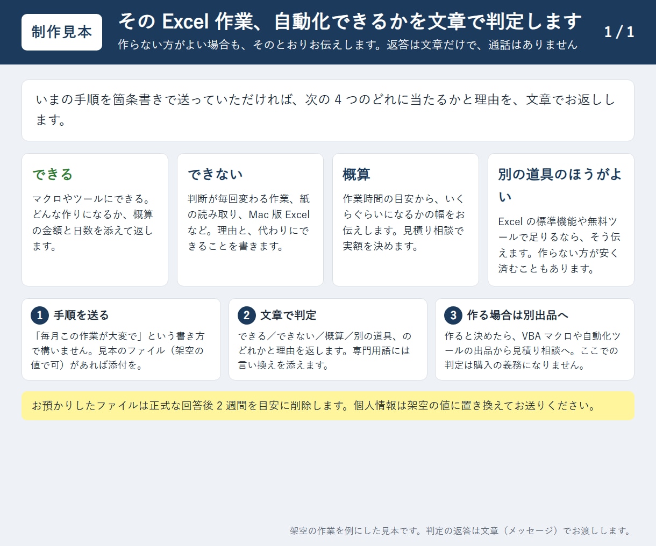This screenshot has height=546, width=656.
Task: Click the step text starting with できる／できない／概算
Action: [325, 350]
